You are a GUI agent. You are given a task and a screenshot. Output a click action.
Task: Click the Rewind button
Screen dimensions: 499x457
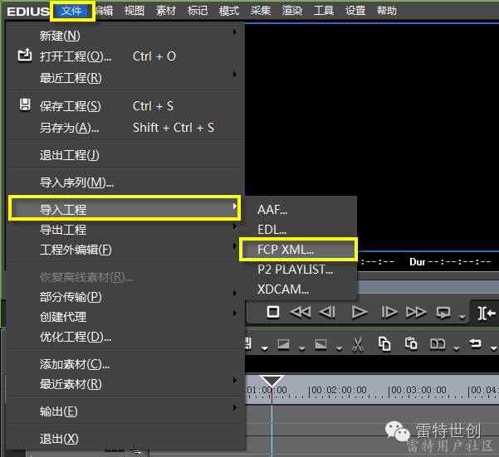[300, 312]
